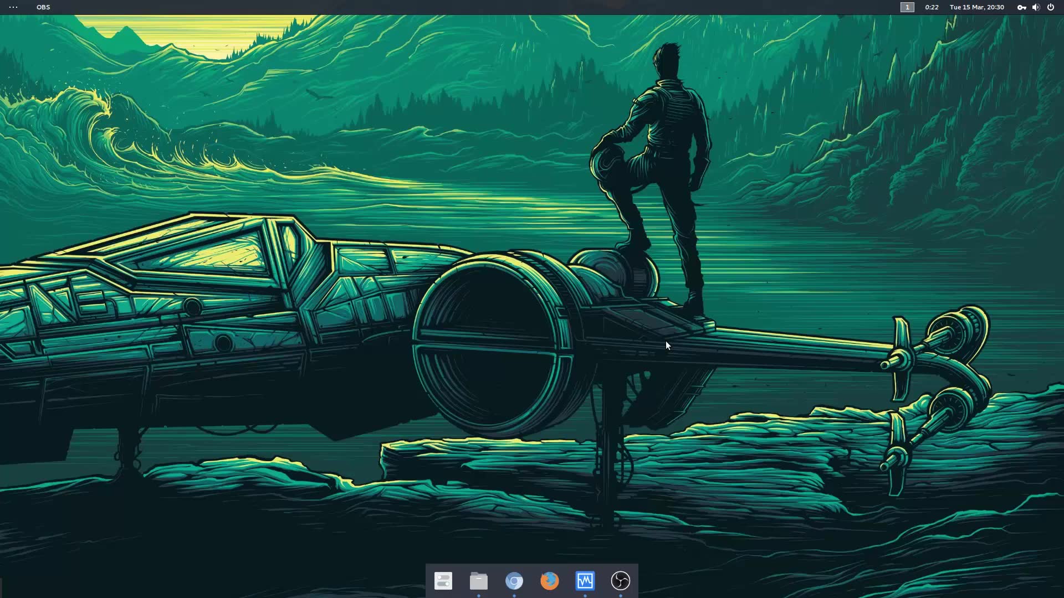Open the OBS application menu in top bar
Screen dimensions: 1064x598
(43, 7)
